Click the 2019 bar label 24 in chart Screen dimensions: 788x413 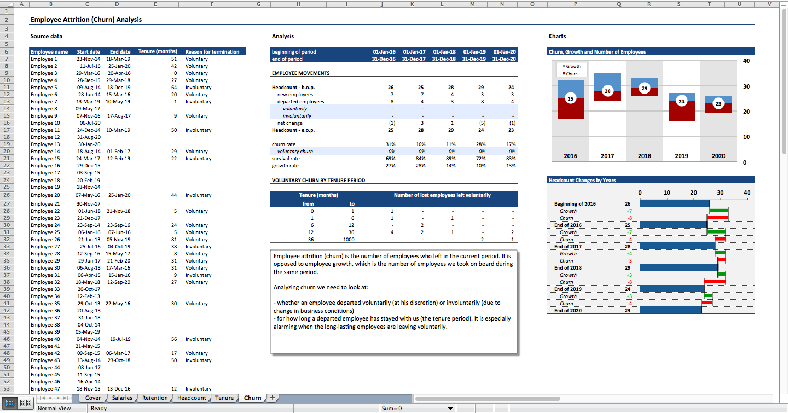pyautogui.click(x=681, y=101)
